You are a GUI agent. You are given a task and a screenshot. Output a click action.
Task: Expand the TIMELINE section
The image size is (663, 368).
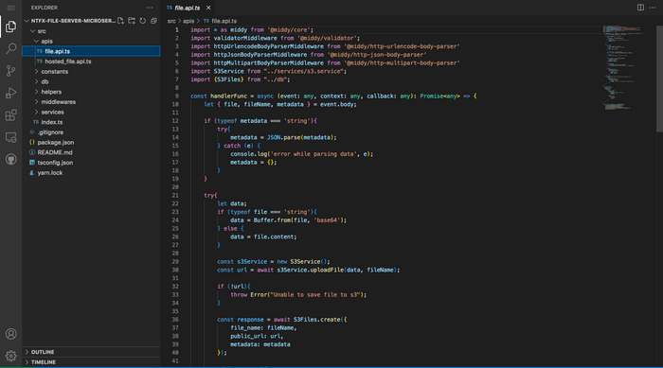91,362
